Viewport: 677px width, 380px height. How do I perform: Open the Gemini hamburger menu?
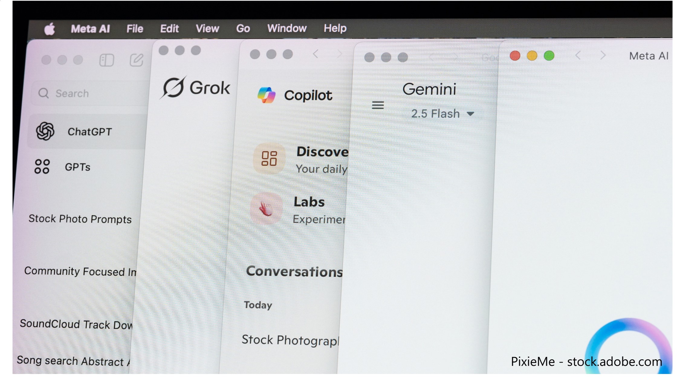click(378, 105)
